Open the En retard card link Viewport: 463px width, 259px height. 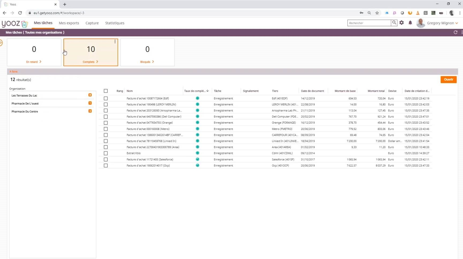coord(34,62)
